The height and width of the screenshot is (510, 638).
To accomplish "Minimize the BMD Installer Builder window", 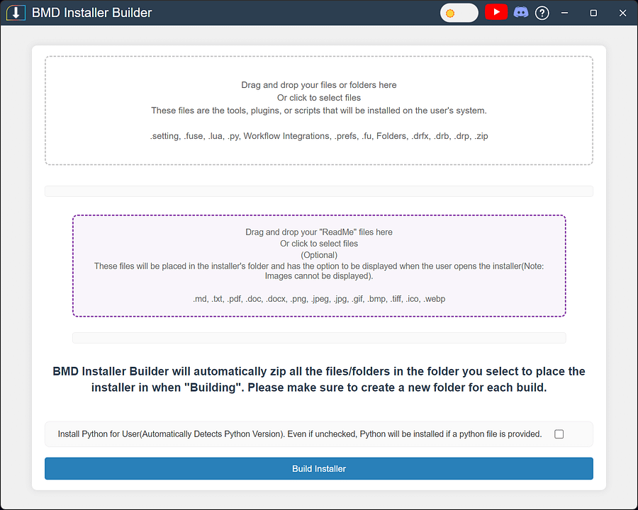I will pos(564,13).
